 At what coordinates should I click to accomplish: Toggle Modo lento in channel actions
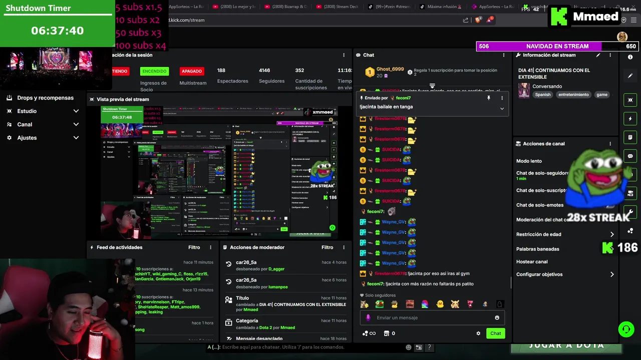(529, 161)
